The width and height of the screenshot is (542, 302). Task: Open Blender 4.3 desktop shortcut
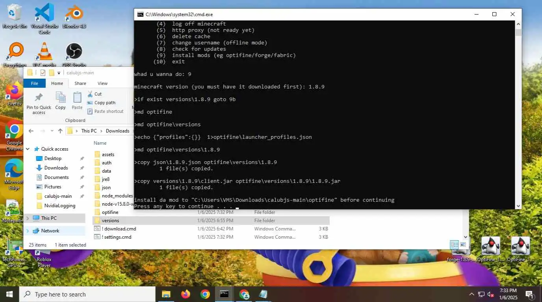(74, 16)
